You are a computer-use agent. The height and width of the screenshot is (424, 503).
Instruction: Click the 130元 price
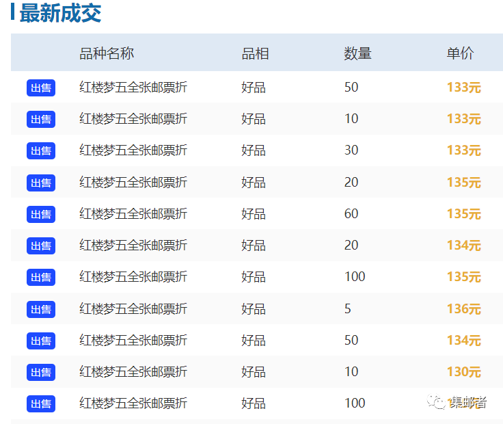[x=463, y=372]
